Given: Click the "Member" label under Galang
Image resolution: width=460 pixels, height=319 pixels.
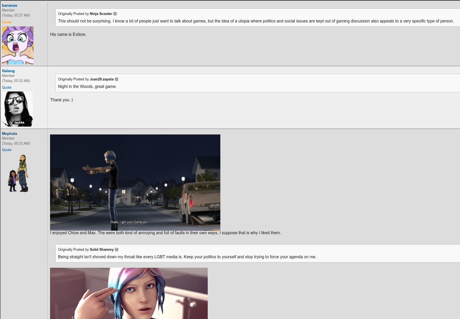Looking at the screenshot, I should click(8, 76).
